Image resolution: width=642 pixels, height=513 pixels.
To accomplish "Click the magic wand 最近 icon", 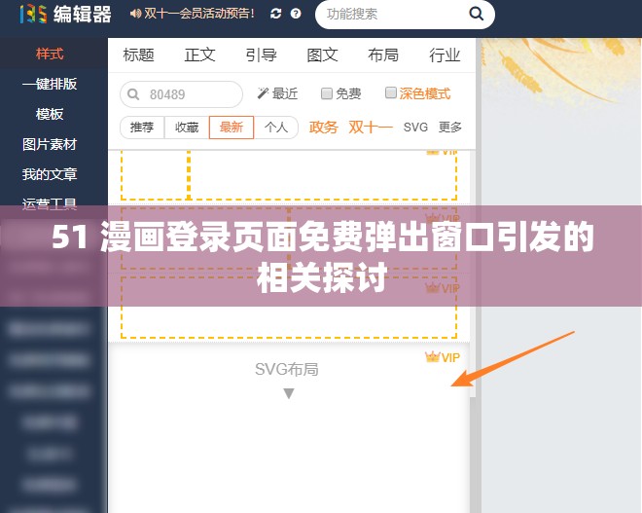I will pos(263,93).
